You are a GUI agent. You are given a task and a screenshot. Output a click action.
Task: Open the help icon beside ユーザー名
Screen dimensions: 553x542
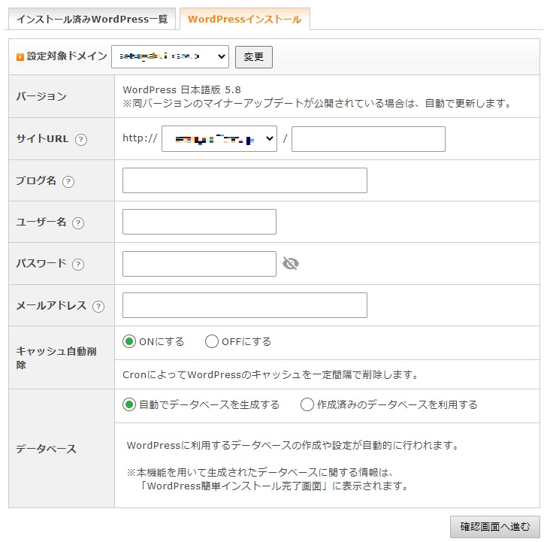point(78,223)
